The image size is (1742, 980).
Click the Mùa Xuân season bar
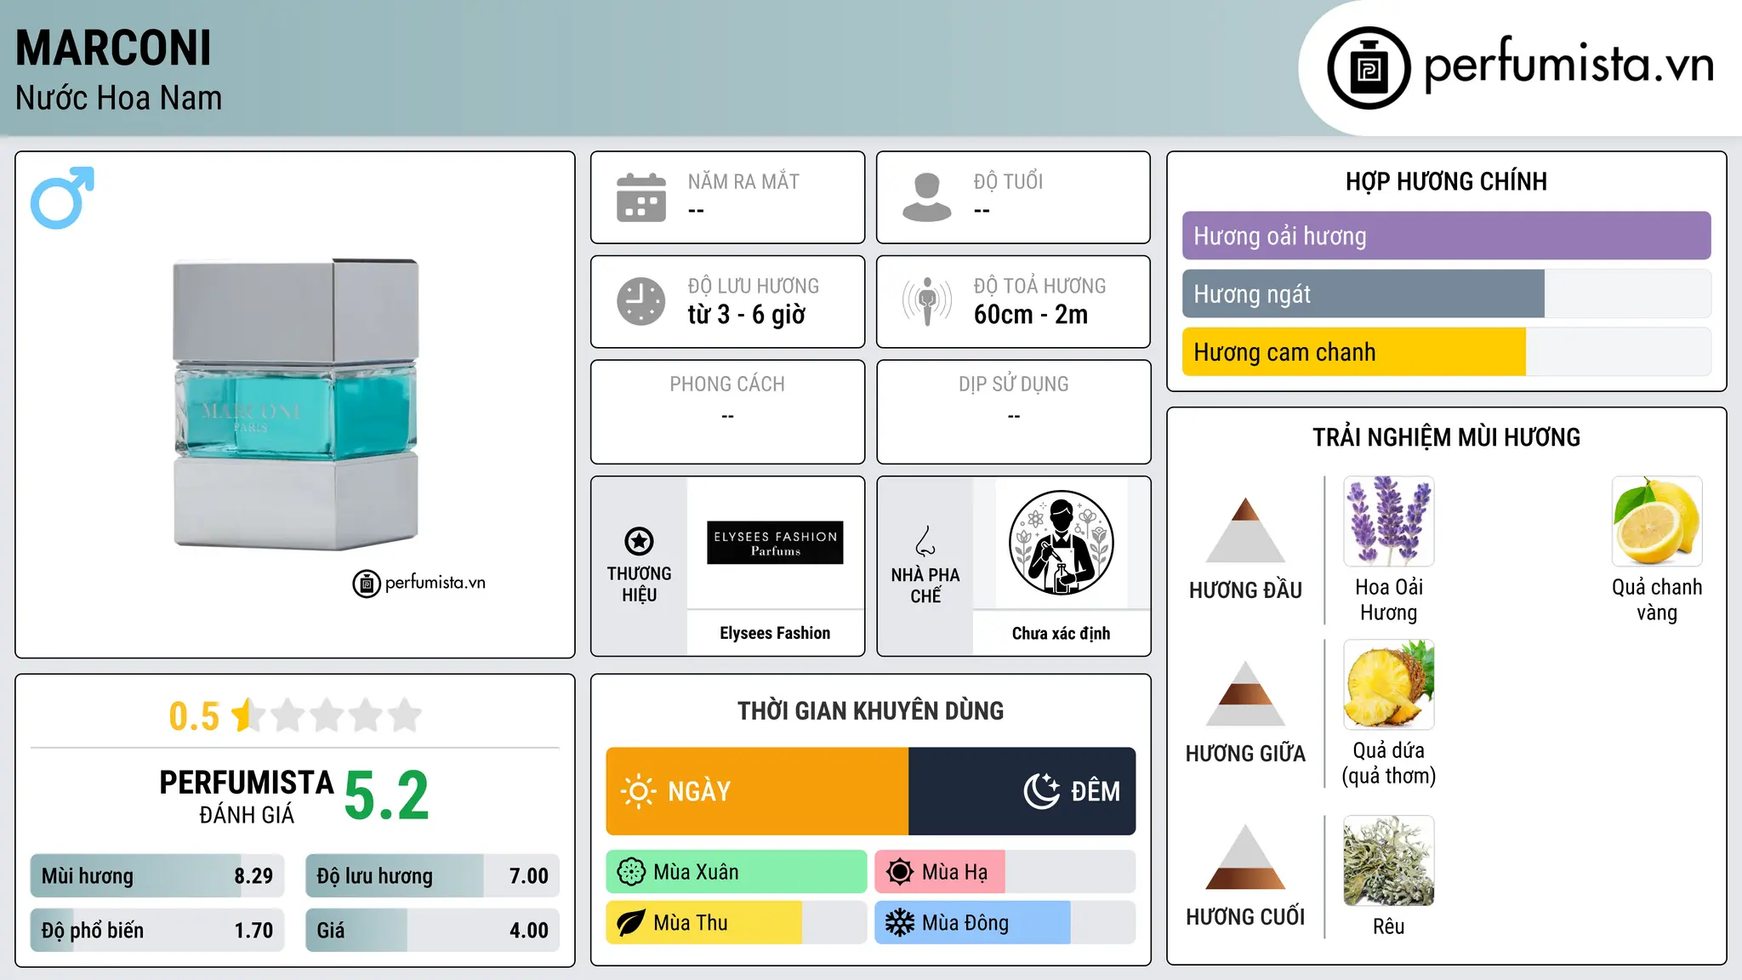coord(737,872)
